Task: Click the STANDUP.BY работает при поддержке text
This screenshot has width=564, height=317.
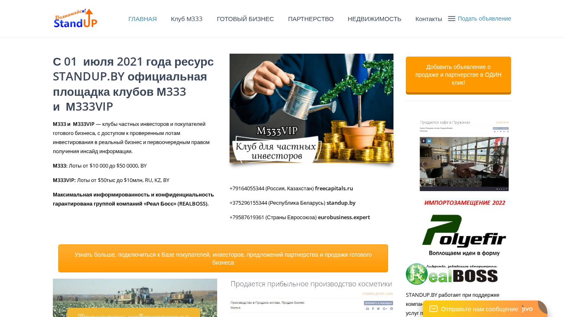Action: tap(453, 295)
